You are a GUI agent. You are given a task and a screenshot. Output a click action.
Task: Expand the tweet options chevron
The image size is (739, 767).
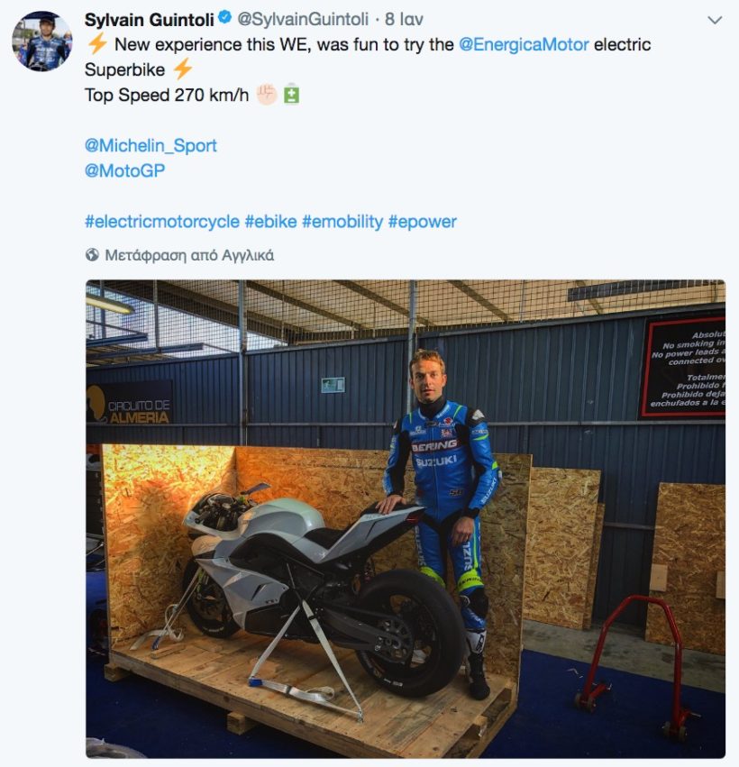pos(715,21)
